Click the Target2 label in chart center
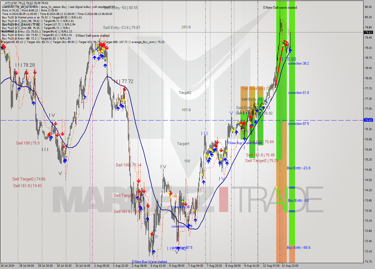 coord(185,93)
